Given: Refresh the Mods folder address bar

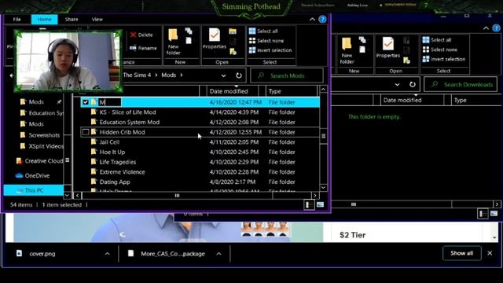Looking at the screenshot, I should (x=239, y=75).
